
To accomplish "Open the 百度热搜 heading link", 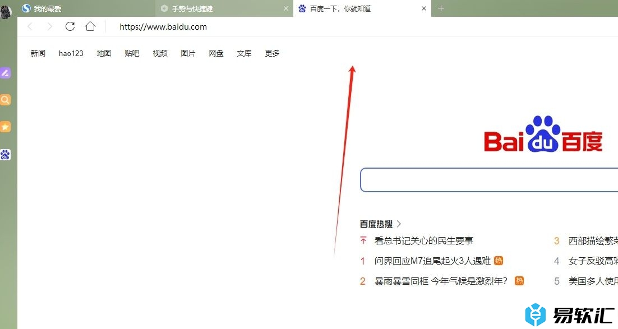I will pos(376,224).
